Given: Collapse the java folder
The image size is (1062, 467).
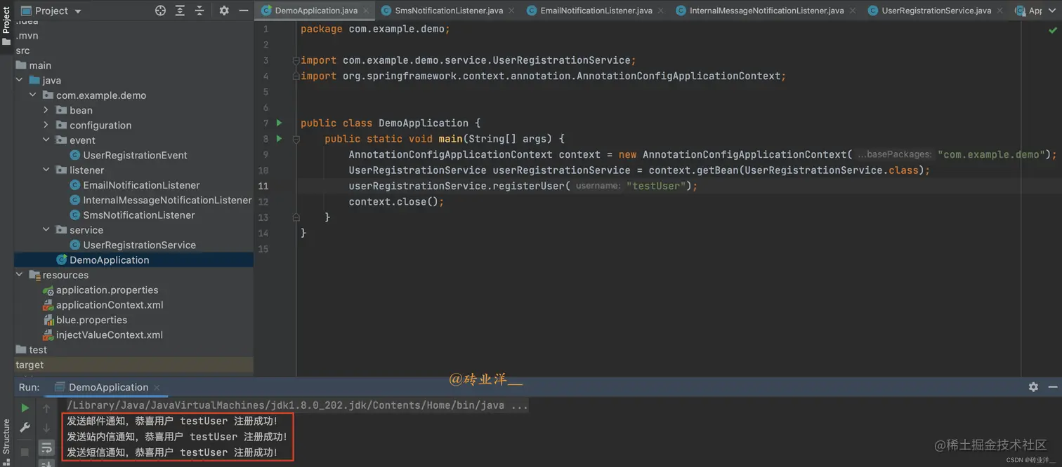Looking at the screenshot, I should pos(20,80).
